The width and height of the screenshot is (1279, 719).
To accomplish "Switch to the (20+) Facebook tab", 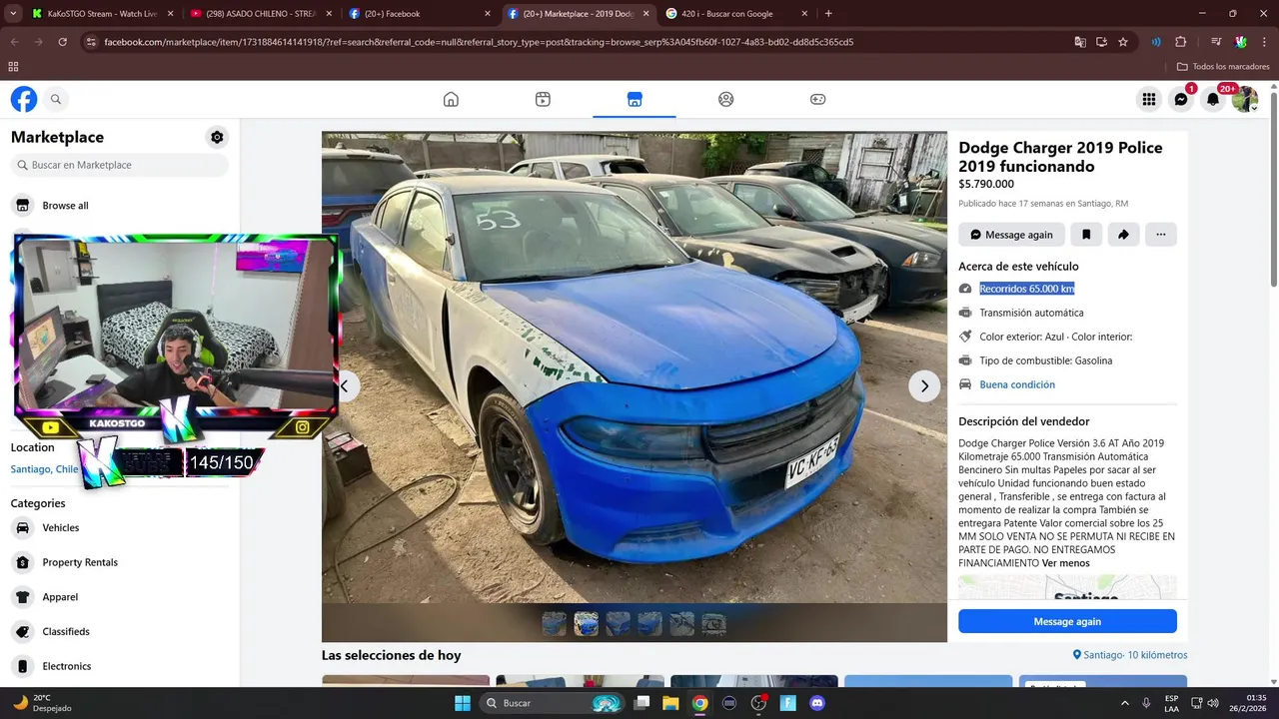I will click(420, 14).
